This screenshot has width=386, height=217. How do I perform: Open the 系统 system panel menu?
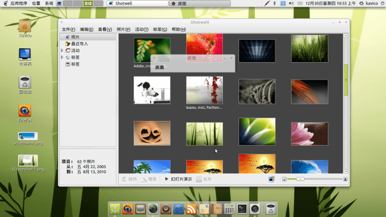49,3
